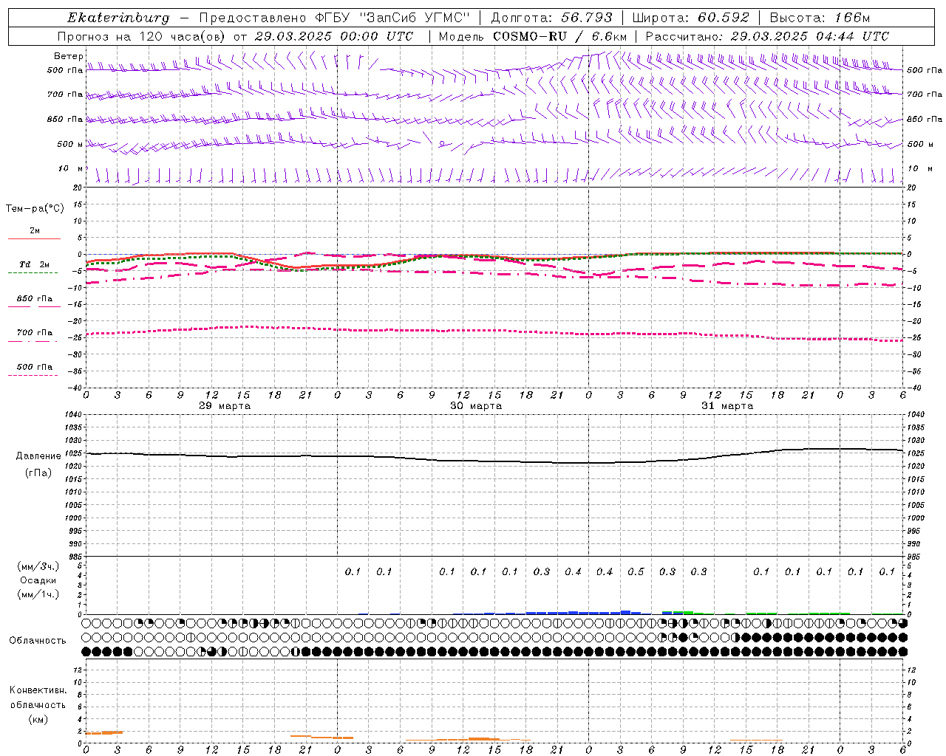
Task: Click the 29 марта date label
Action: tap(225, 406)
